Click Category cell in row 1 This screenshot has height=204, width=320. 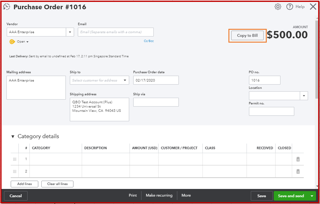(56, 159)
